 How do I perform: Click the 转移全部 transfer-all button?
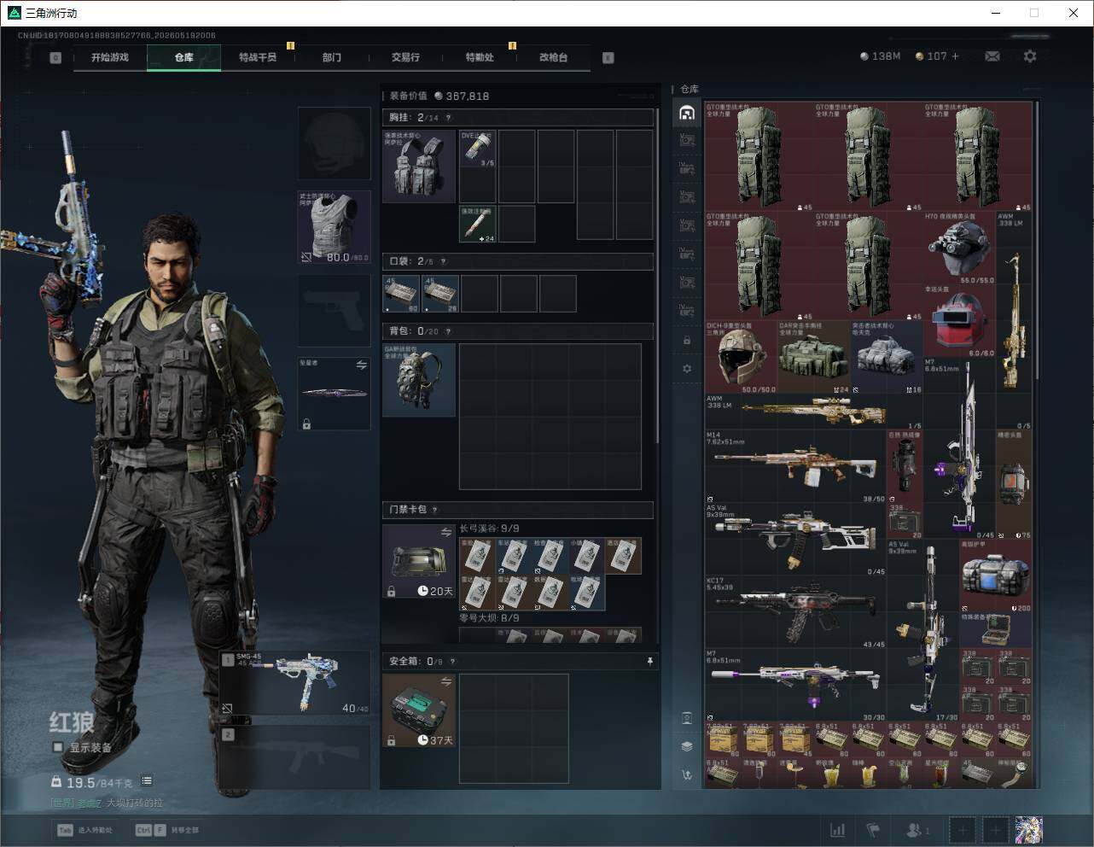click(x=167, y=830)
